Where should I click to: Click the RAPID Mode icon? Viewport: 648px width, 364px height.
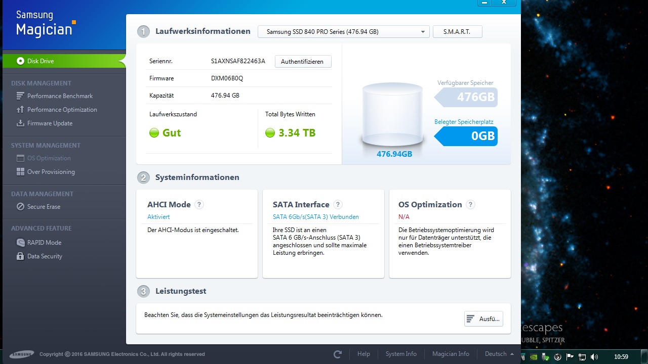pyautogui.click(x=20, y=243)
